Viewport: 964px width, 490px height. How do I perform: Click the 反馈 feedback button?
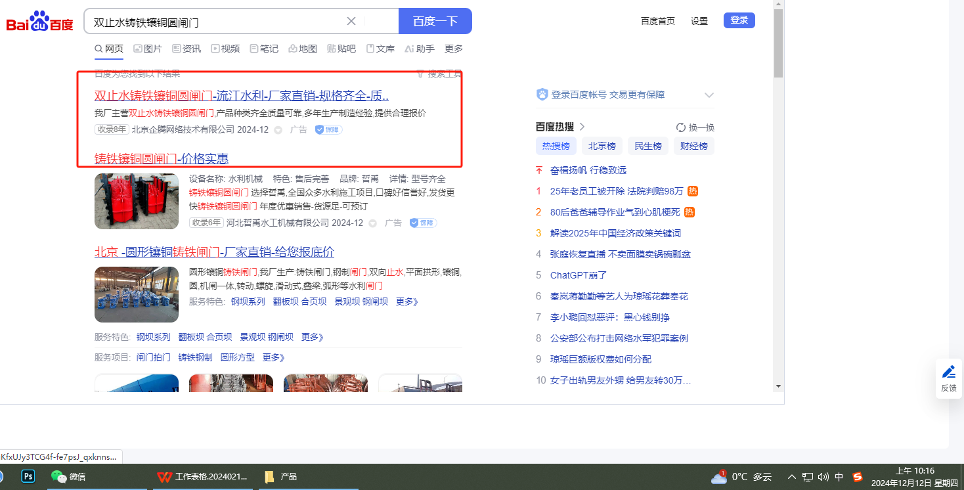coord(949,378)
